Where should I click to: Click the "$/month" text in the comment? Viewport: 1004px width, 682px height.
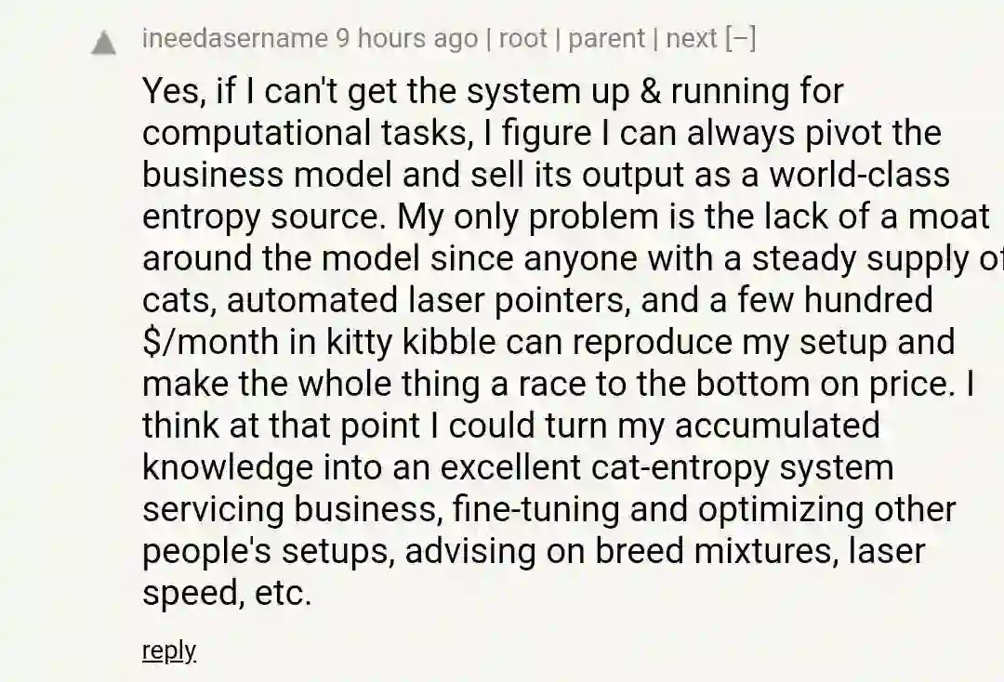pyautogui.click(x=211, y=342)
